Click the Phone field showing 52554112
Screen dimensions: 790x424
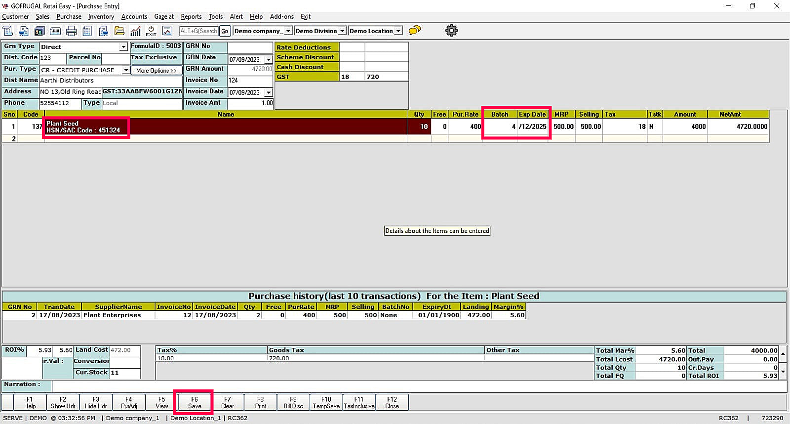(61, 103)
